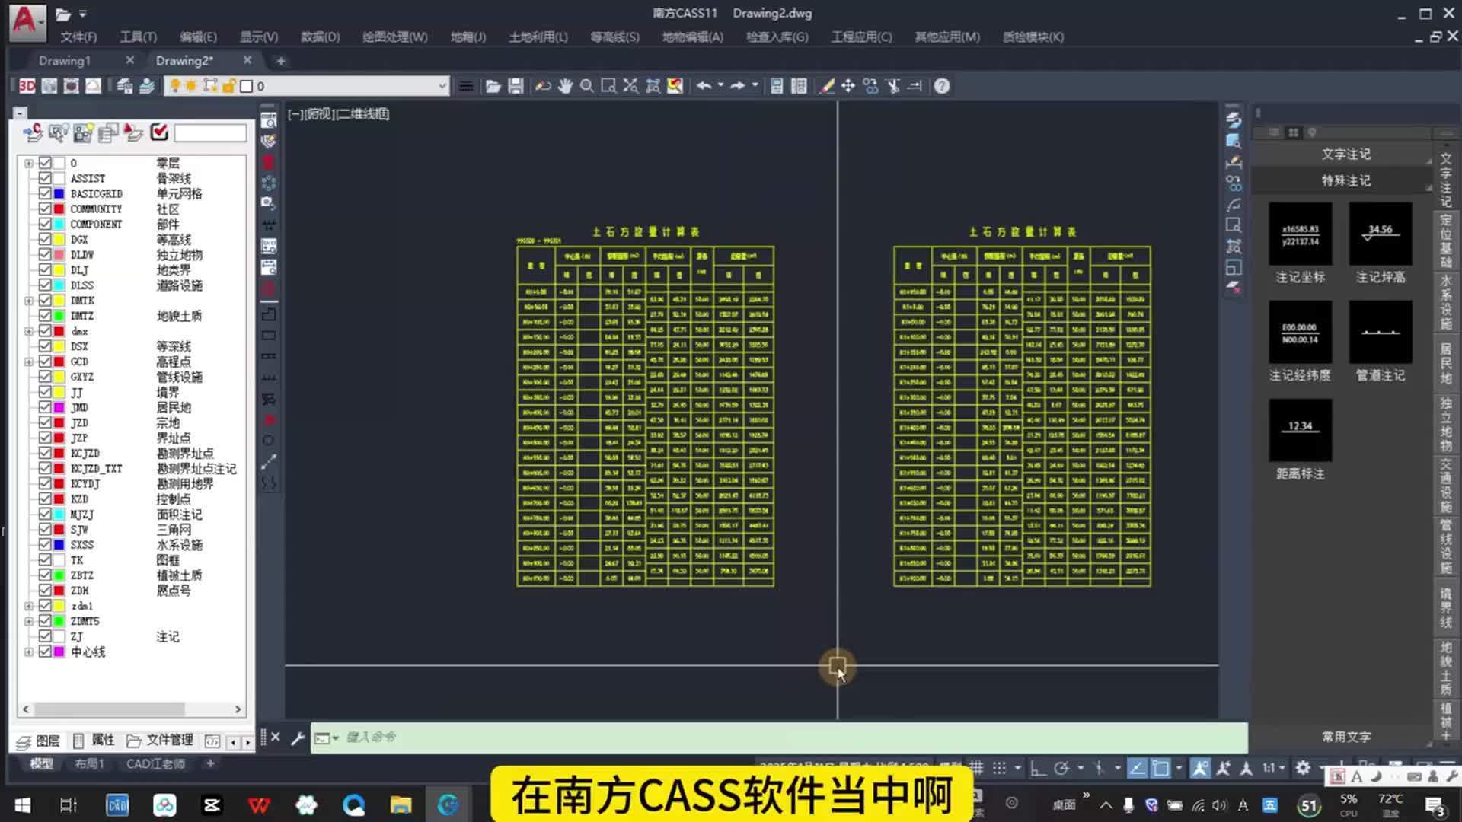Viewport: 1462px width, 822px height.
Task: Select the Pan tool in the toolbar
Action: (565, 85)
